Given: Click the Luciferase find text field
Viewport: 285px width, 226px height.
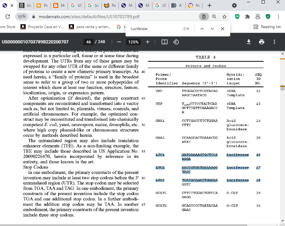Looking at the screenshot, I should [154, 29].
